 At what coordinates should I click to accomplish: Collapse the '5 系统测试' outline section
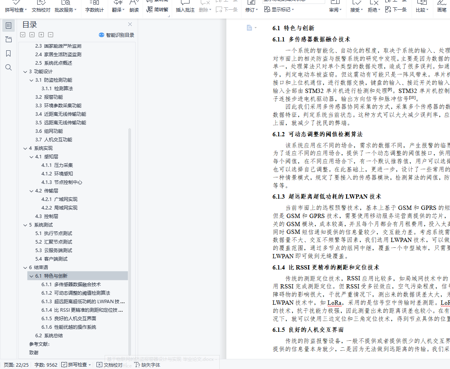(x=25, y=225)
